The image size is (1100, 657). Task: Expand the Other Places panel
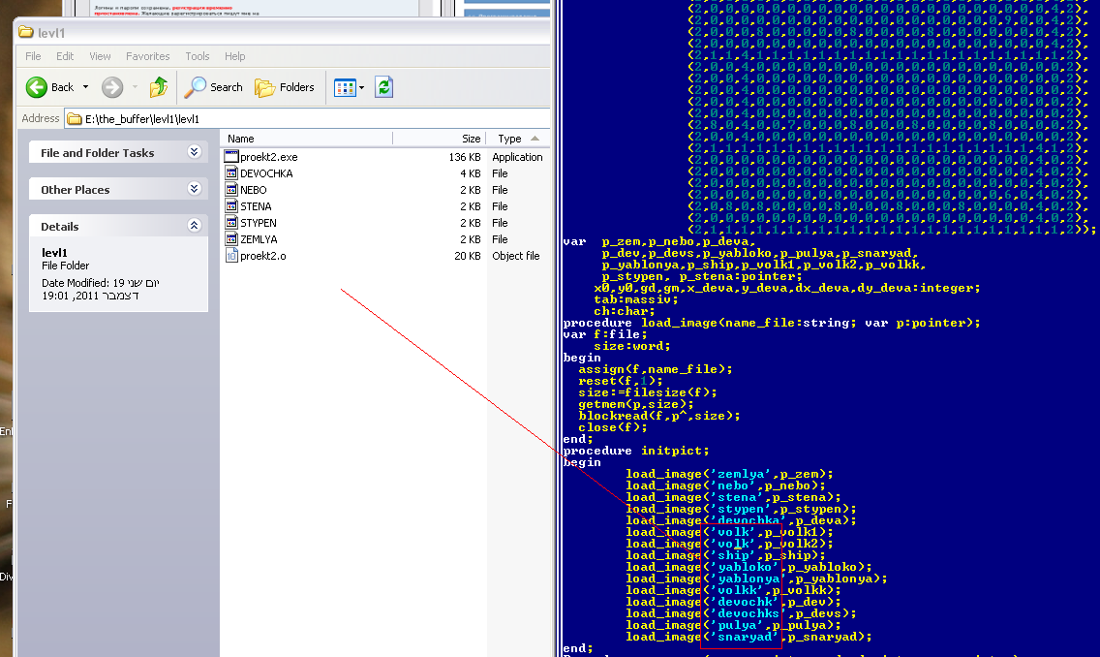click(x=194, y=189)
